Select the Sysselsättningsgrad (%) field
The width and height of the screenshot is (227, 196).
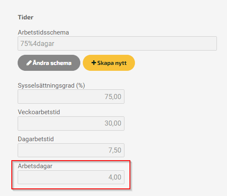(71, 97)
